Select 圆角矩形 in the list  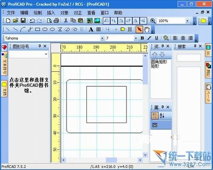[x=159, y=62]
